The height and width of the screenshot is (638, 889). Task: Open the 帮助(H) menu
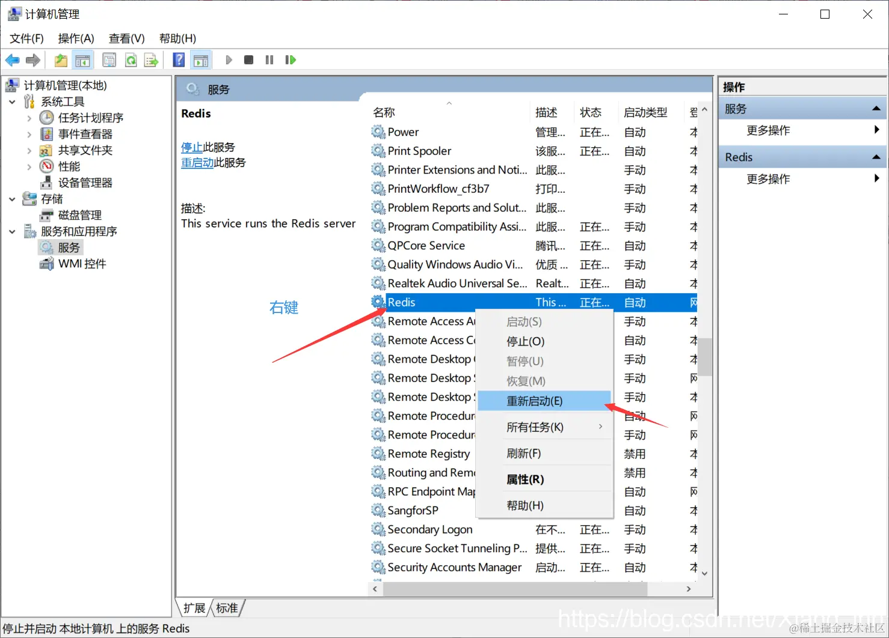point(177,38)
